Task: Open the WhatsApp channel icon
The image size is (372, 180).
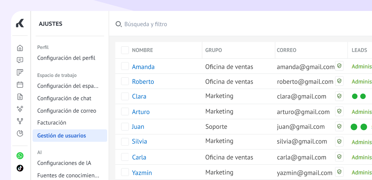Action: point(20,156)
